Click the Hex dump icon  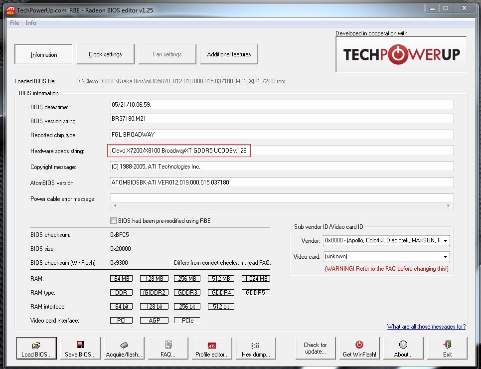click(x=255, y=346)
